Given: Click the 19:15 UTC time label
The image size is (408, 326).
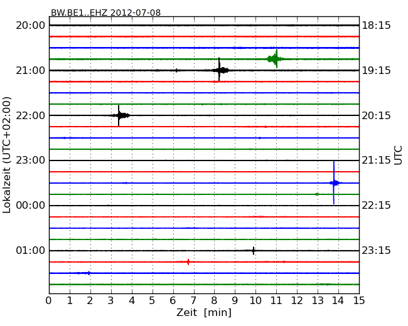Looking at the screenshot, I should point(376,70).
